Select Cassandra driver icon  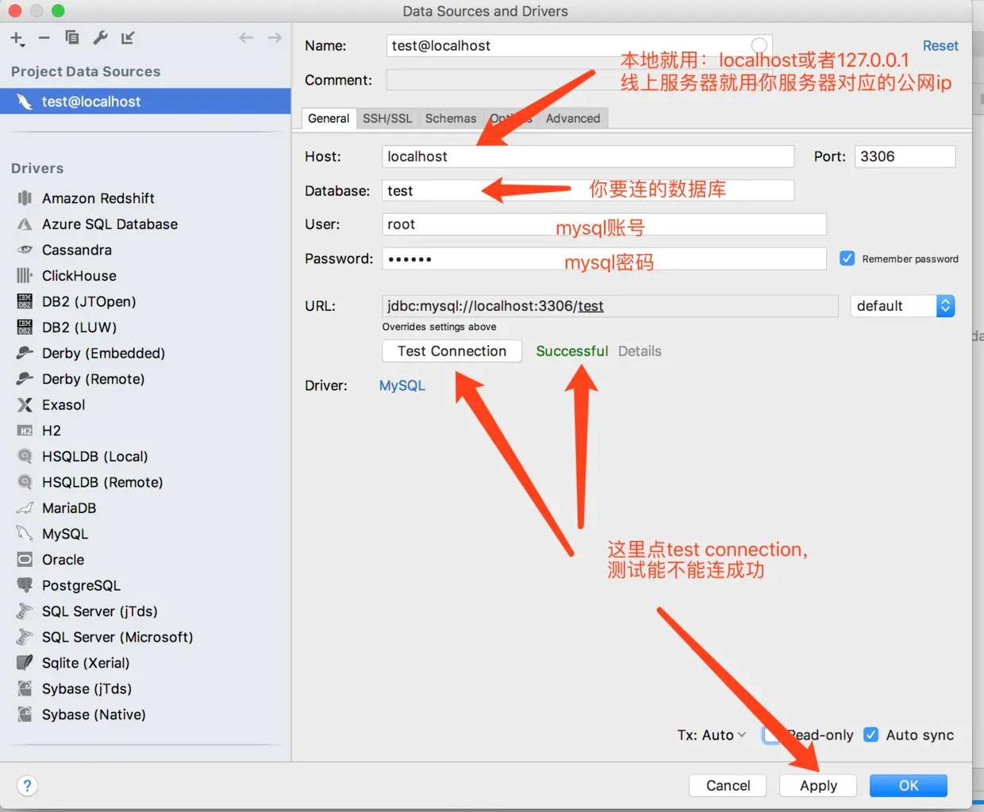pyautogui.click(x=25, y=250)
